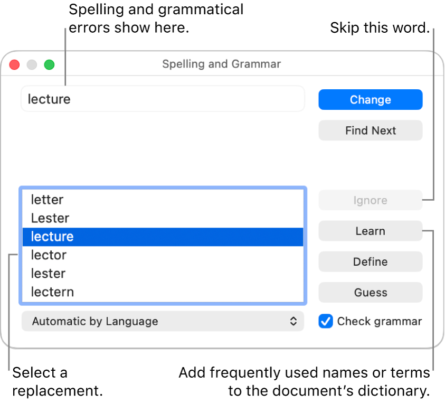Viewport: 445px width, 403px height.
Task: Click the yellow minimize traffic light button
Action: 31,64
